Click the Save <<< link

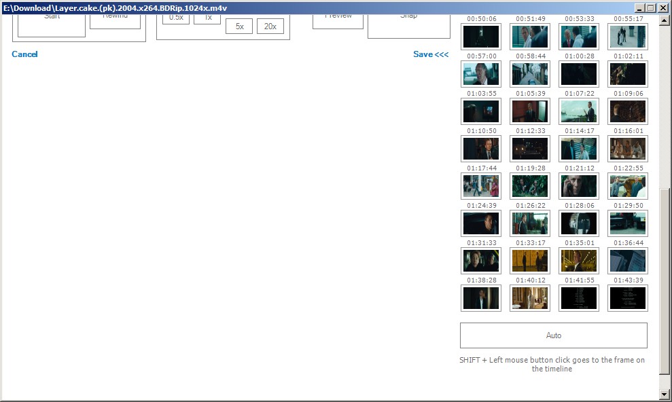431,54
